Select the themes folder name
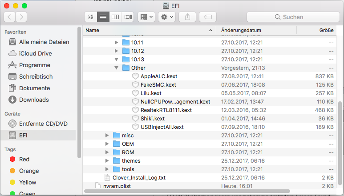This screenshot has width=344, height=196. [131, 161]
